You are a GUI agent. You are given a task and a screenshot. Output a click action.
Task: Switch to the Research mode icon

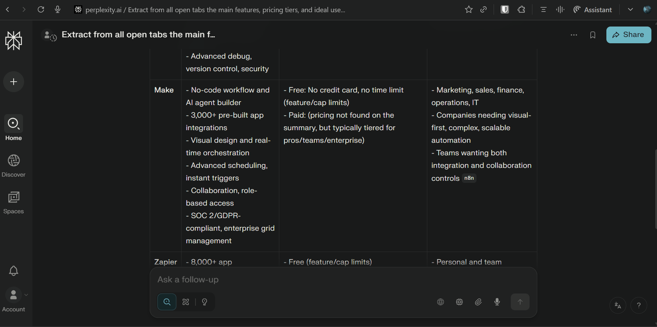pos(186,302)
